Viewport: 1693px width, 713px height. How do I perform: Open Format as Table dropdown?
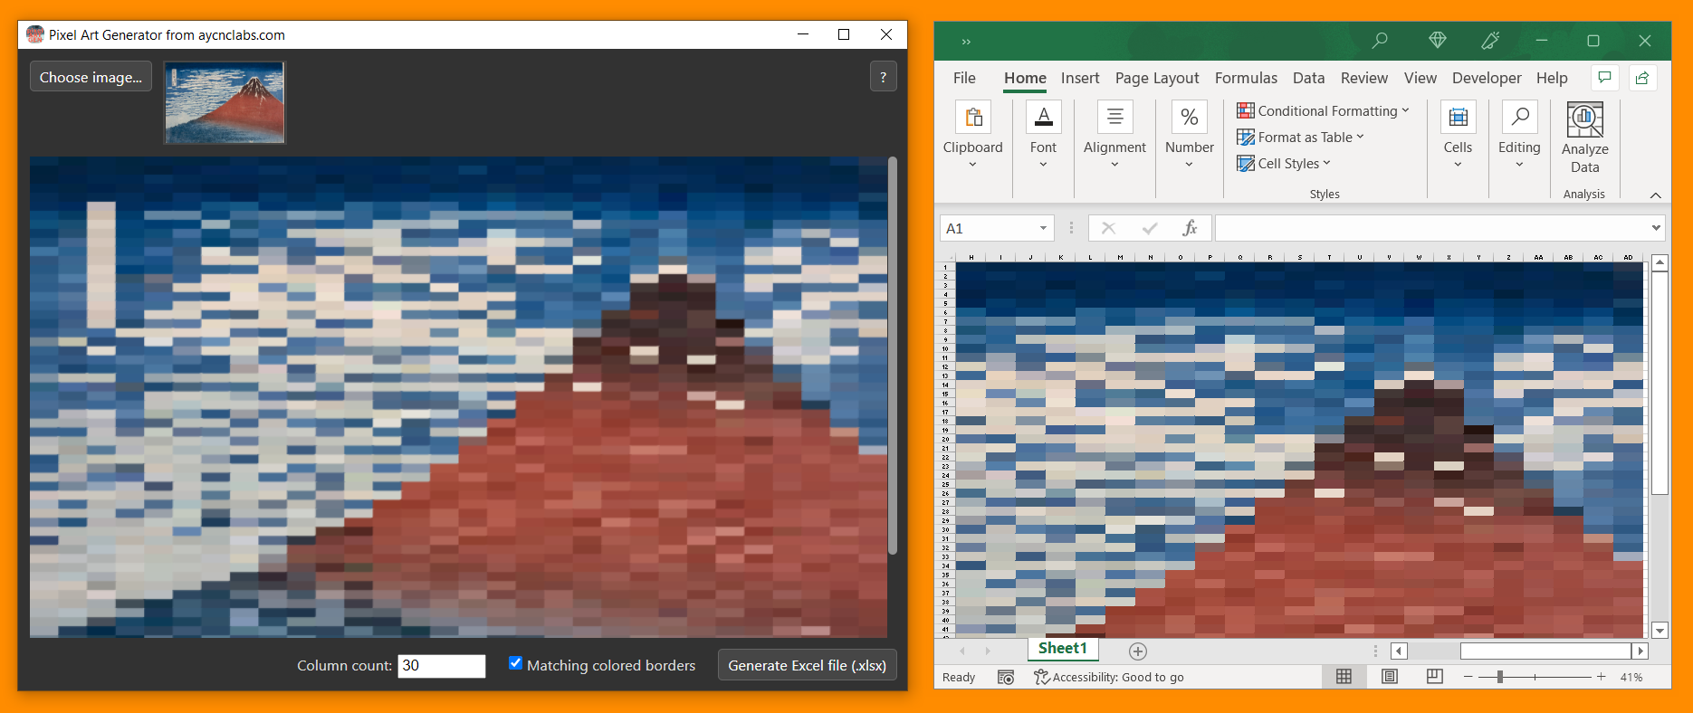click(1300, 137)
